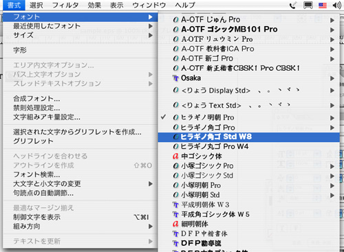Open the 選択 menu

click(x=36, y=5)
